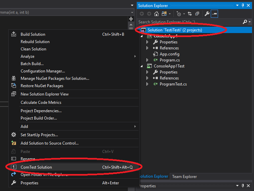Open Properties wrench icon in toolbar
254x191 pixels.
(207, 14)
